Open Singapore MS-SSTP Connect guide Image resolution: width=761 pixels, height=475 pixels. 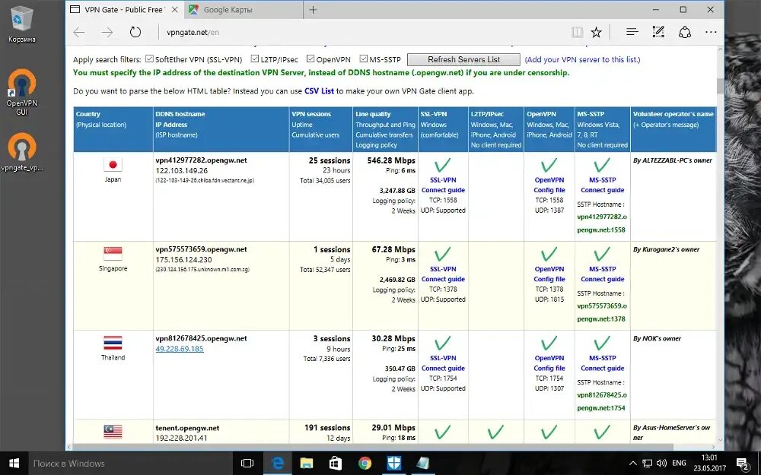click(x=602, y=274)
